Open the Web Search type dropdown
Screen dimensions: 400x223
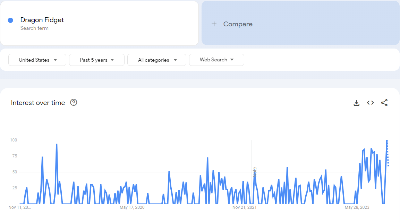216,60
